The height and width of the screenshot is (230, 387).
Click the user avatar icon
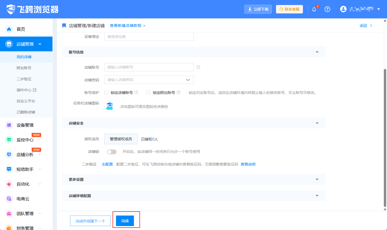click(x=343, y=9)
